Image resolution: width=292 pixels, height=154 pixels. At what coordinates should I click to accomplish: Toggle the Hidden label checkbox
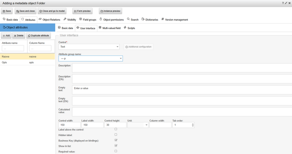[x=116, y=135]
